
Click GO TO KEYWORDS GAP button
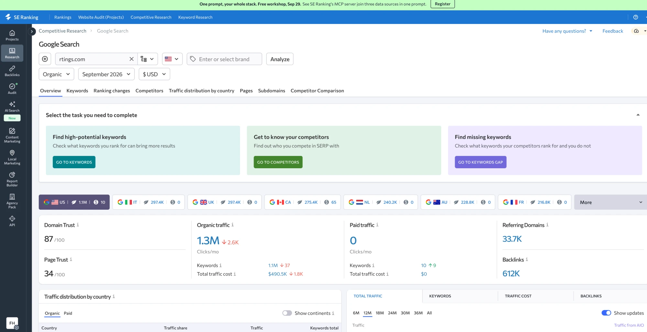tap(480, 162)
